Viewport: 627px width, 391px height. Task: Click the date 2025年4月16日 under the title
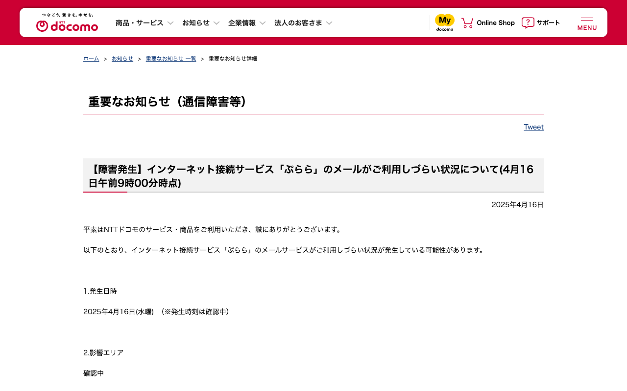(518, 205)
